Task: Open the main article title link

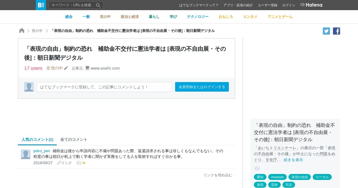Action: tap(125, 53)
